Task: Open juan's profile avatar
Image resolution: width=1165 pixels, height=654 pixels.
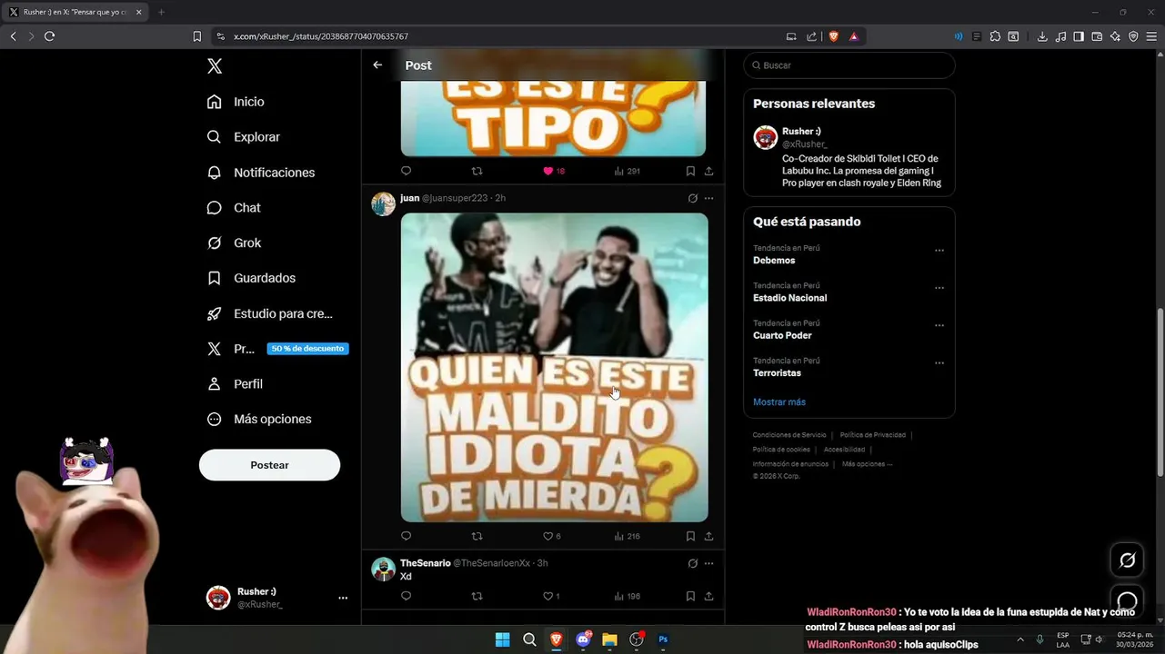Action: (x=384, y=203)
